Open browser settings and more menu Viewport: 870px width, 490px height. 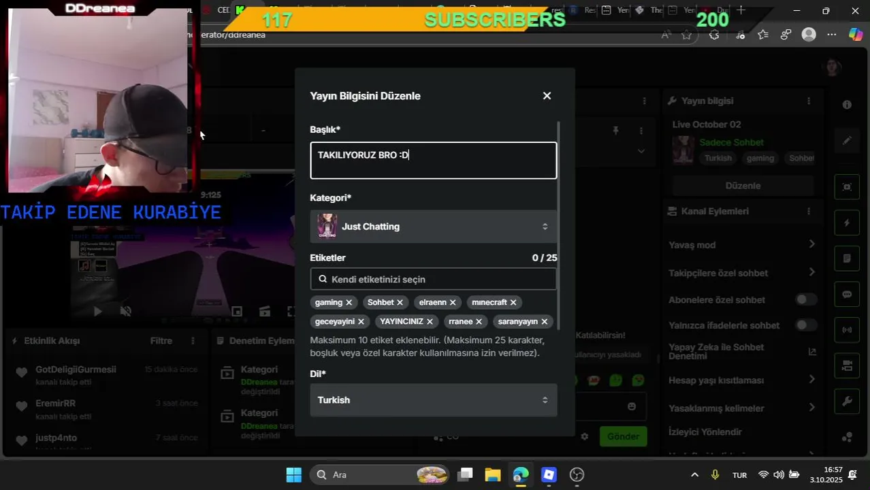pyautogui.click(x=832, y=35)
